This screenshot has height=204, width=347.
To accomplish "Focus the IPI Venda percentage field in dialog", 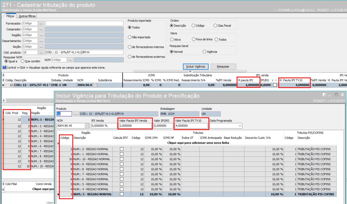I will pos(104,126).
